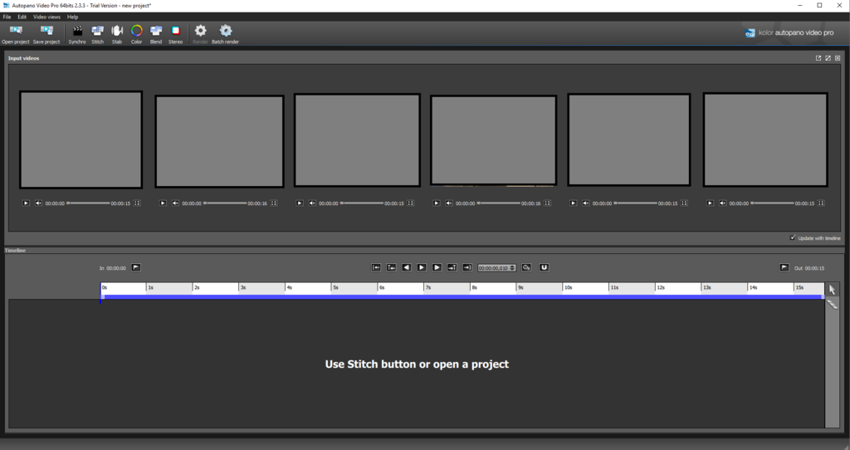Show the first input video fullscreen
Image resolution: width=850 pixels, height=450 pixels.
click(x=137, y=203)
